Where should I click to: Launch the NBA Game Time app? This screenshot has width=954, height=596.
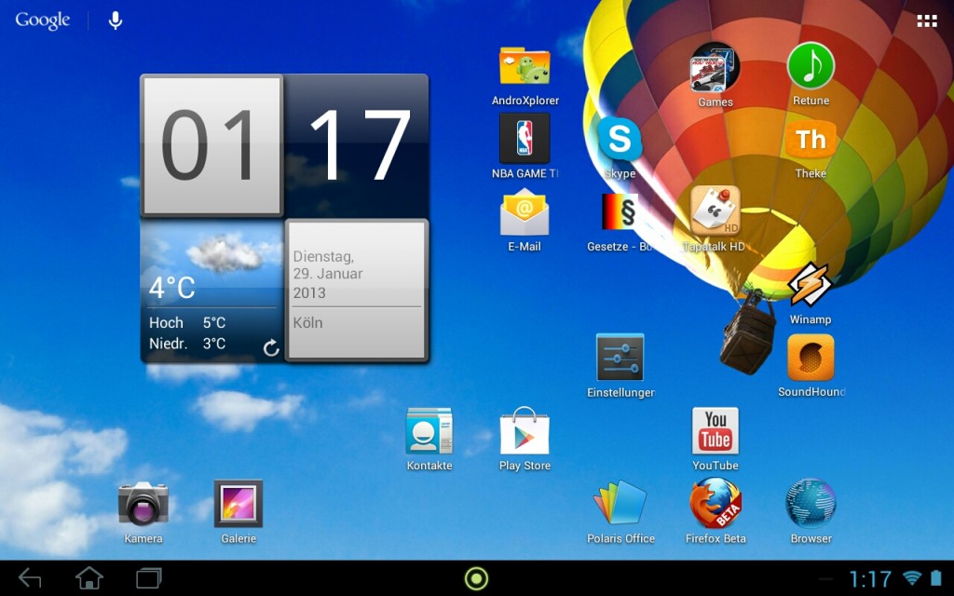click(x=525, y=138)
